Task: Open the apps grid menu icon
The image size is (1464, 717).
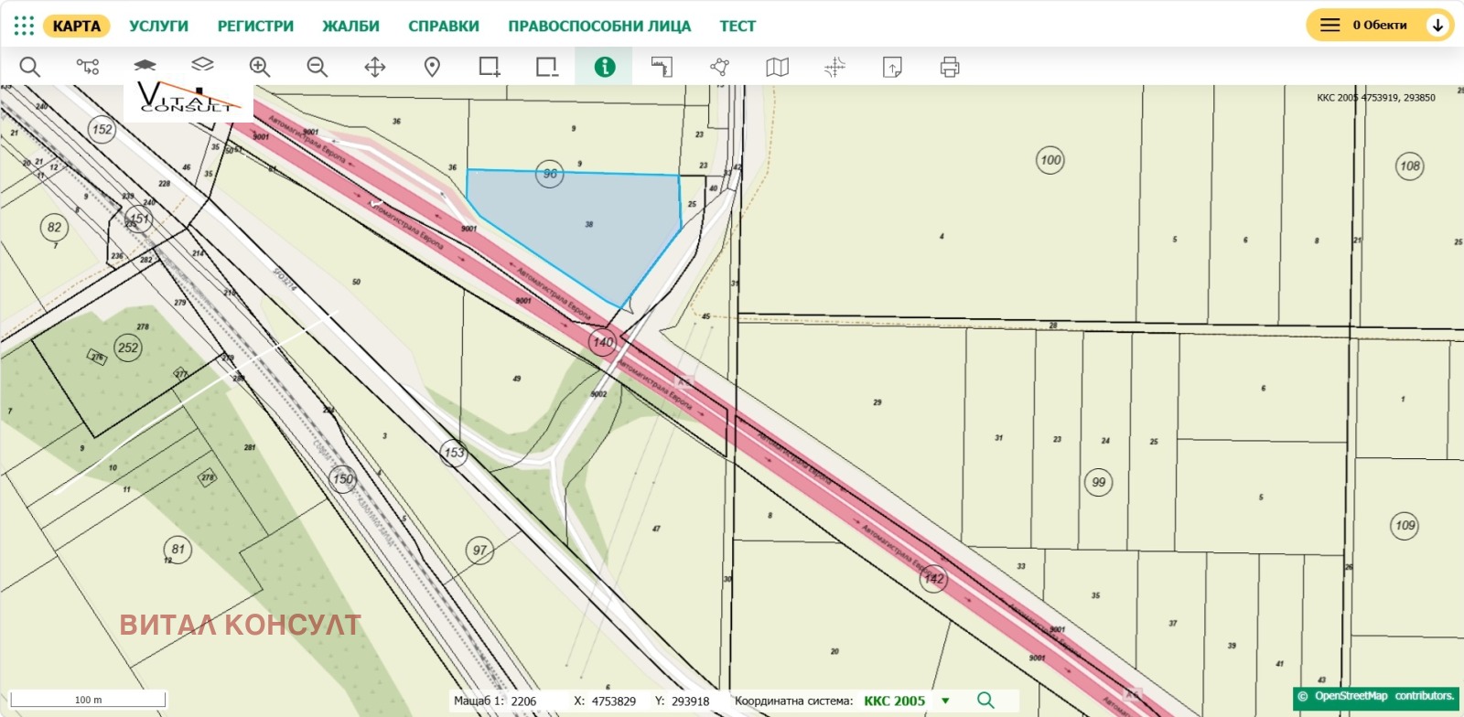Action: click(x=24, y=26)
